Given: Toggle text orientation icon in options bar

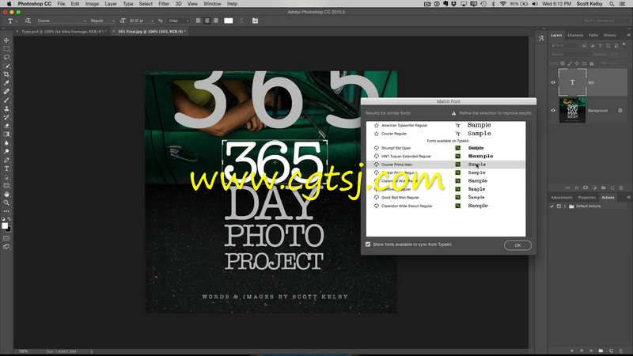Looking at the screenshot, I should tap(28, 21).
